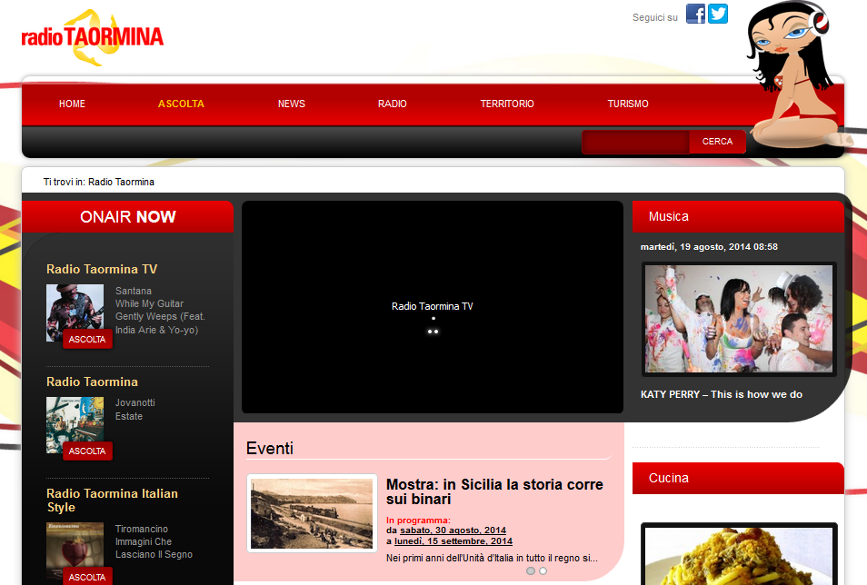The image size is (867, 585).
Task: Go to the NEWS section
Action: click(291, 104)
